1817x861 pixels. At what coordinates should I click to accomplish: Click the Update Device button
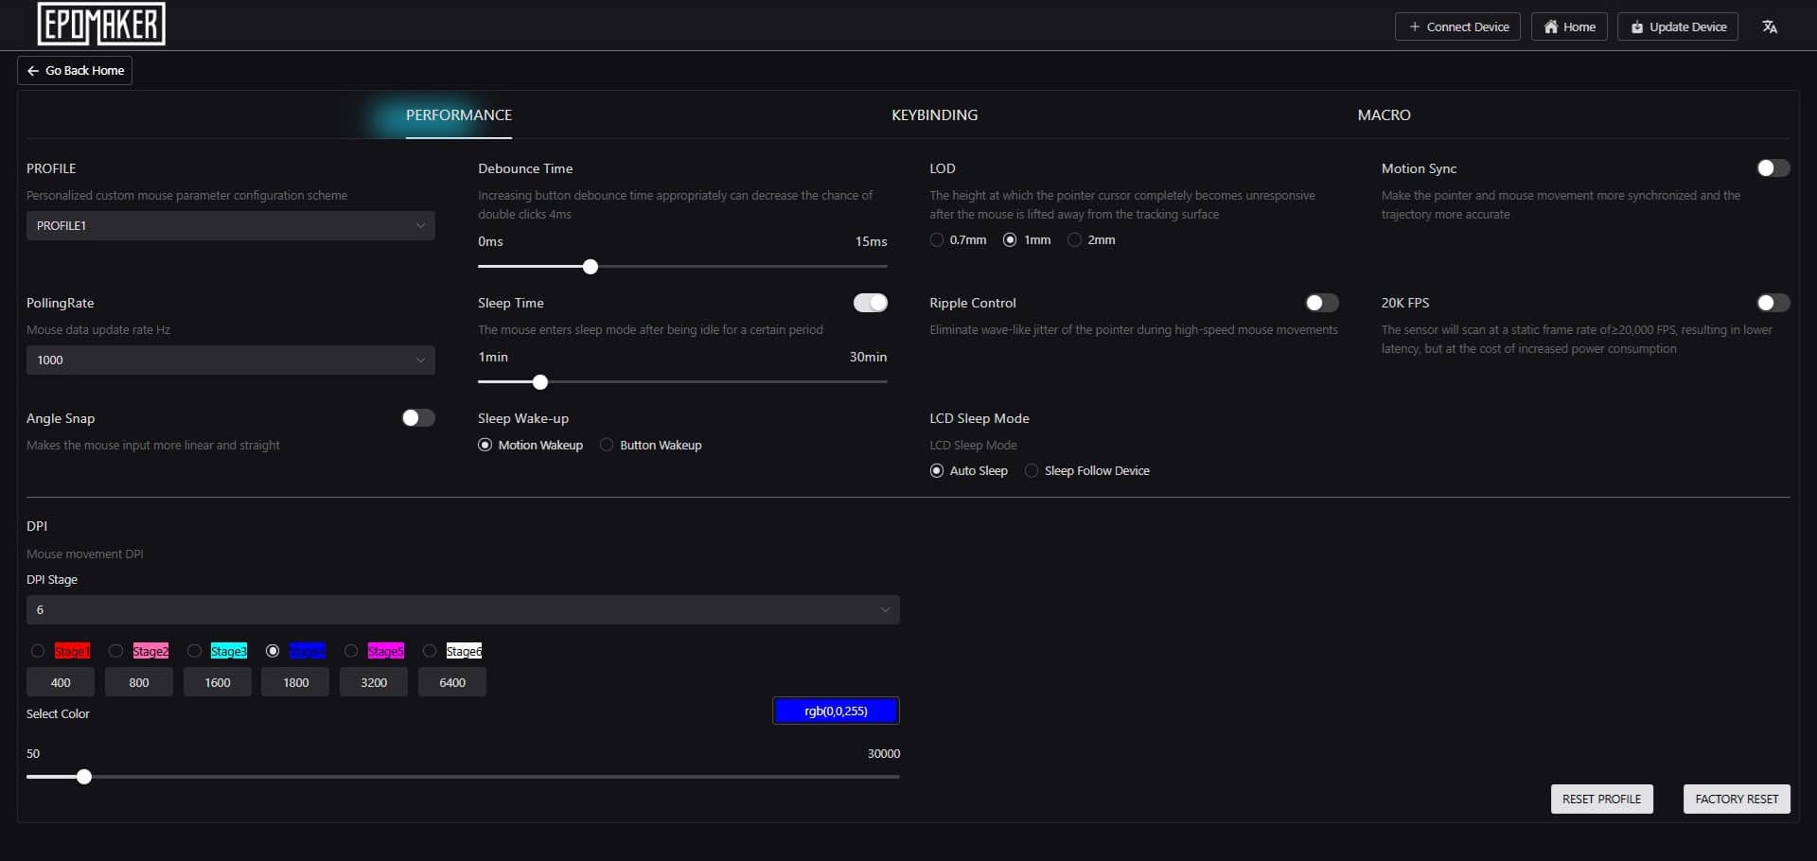point(1678,26)
